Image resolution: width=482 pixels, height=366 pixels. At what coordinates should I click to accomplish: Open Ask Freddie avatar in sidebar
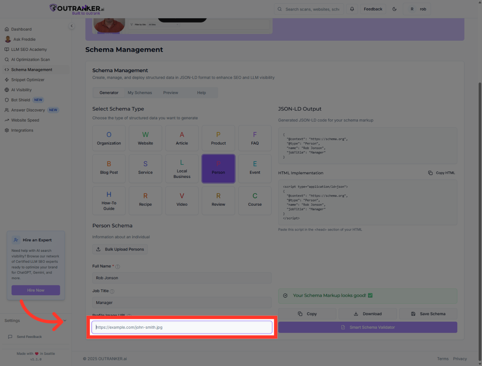pyautogui.click(x=8, y=39)
